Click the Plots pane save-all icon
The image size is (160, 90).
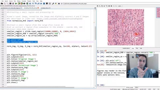(x=100, y=6)
